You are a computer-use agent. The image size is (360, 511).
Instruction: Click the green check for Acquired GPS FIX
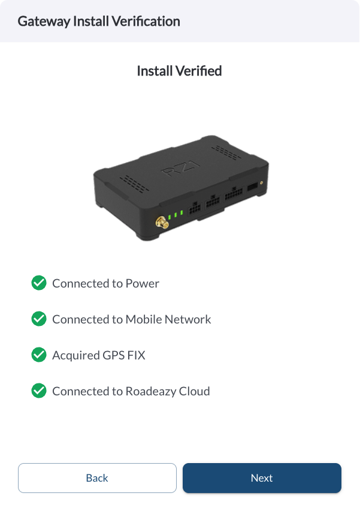39,355
